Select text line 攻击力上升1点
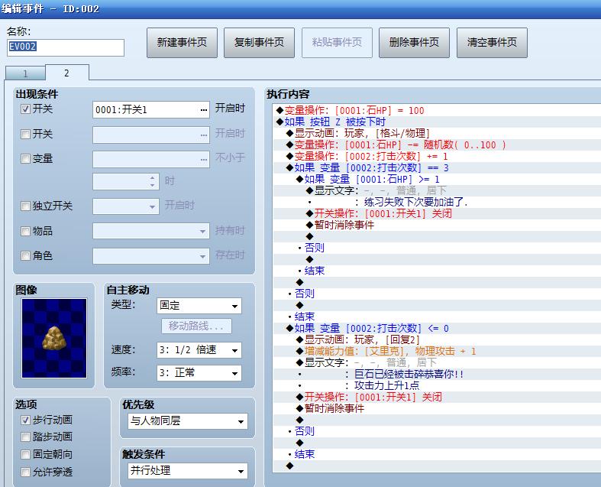 [x=437, y=385]
